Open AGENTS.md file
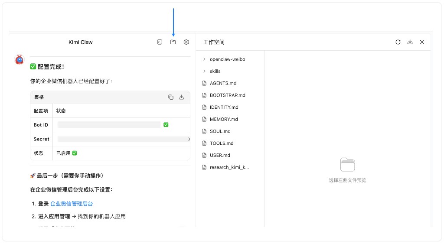Viewport: 444px width, 244px height. (x=223, y=83)
